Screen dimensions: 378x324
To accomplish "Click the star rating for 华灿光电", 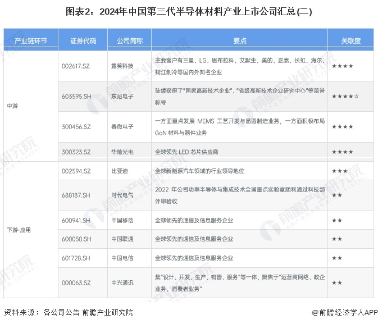I will pos(342,152).
